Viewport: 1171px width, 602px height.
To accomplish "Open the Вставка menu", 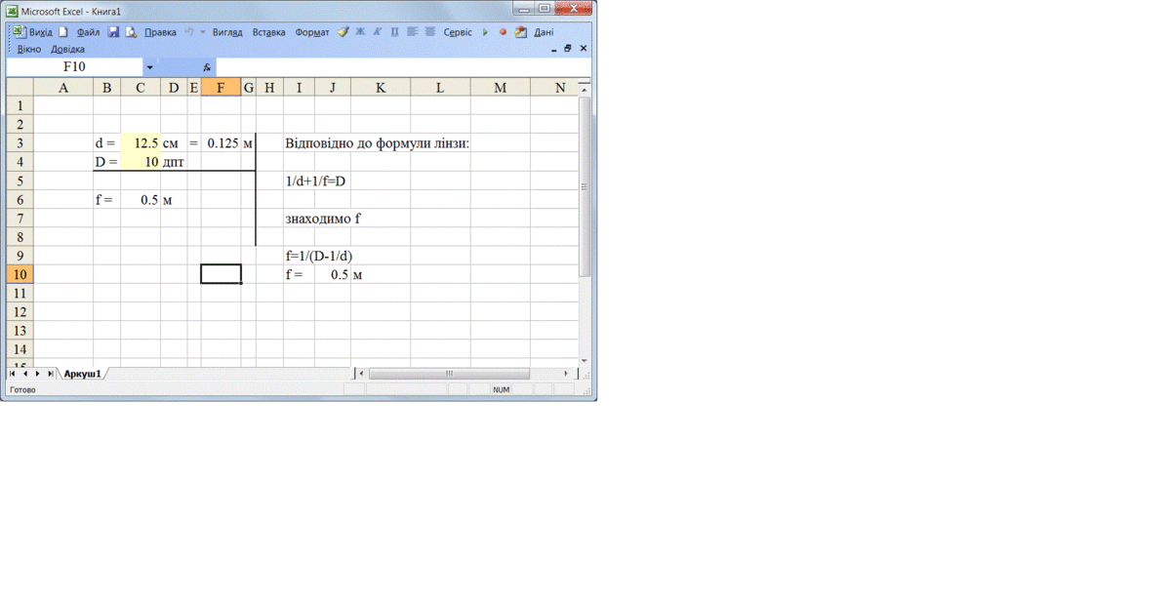I will (x=268, y=32).
